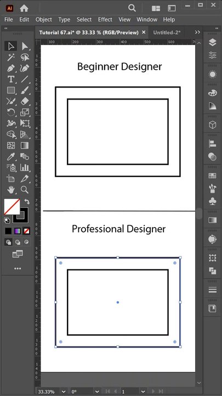Image resolution: width=222 pixels, height=396 pixels.
Task: Enable Draw Normal mode
Action: click(8, 242)
